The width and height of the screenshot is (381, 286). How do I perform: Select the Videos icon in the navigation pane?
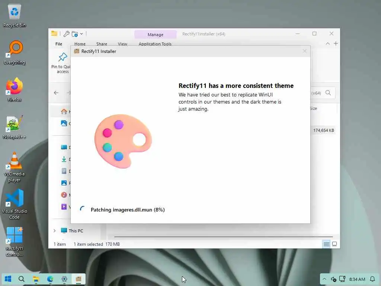click(64, 207)
